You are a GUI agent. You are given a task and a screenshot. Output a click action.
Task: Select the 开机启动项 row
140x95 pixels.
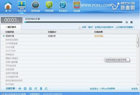68,66
